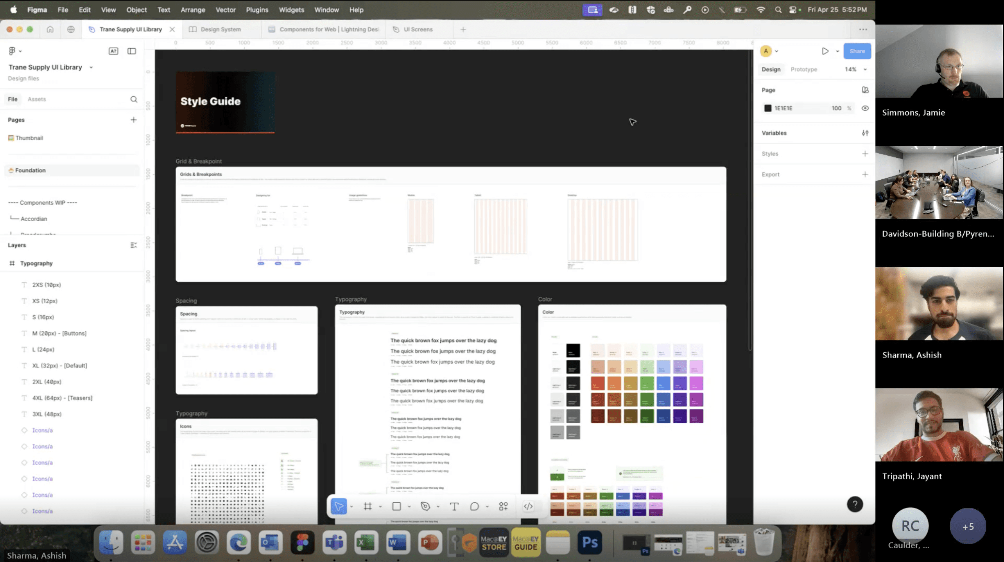Screen dimensions: 1004x562
Task: Expand Trane Supply UI Library file dropdown
Action: [x=91, y=67]
